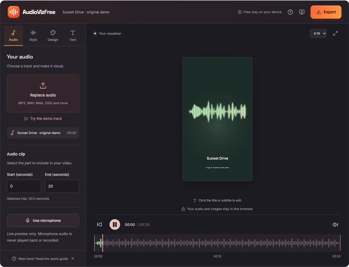Click the subtitle text in the preview
This screenshot has width=349, height=267.
(x=218, y=168)
